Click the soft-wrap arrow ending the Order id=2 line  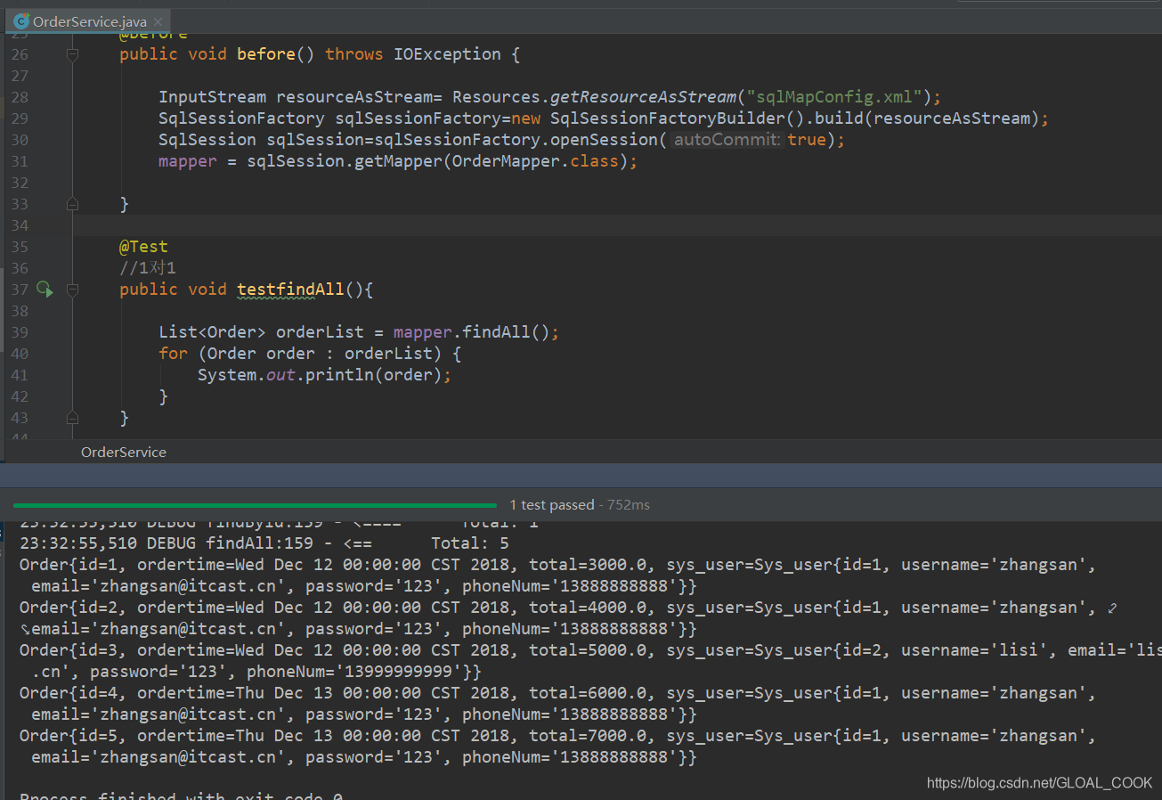pyautogui.click(x=1111, y=608)
